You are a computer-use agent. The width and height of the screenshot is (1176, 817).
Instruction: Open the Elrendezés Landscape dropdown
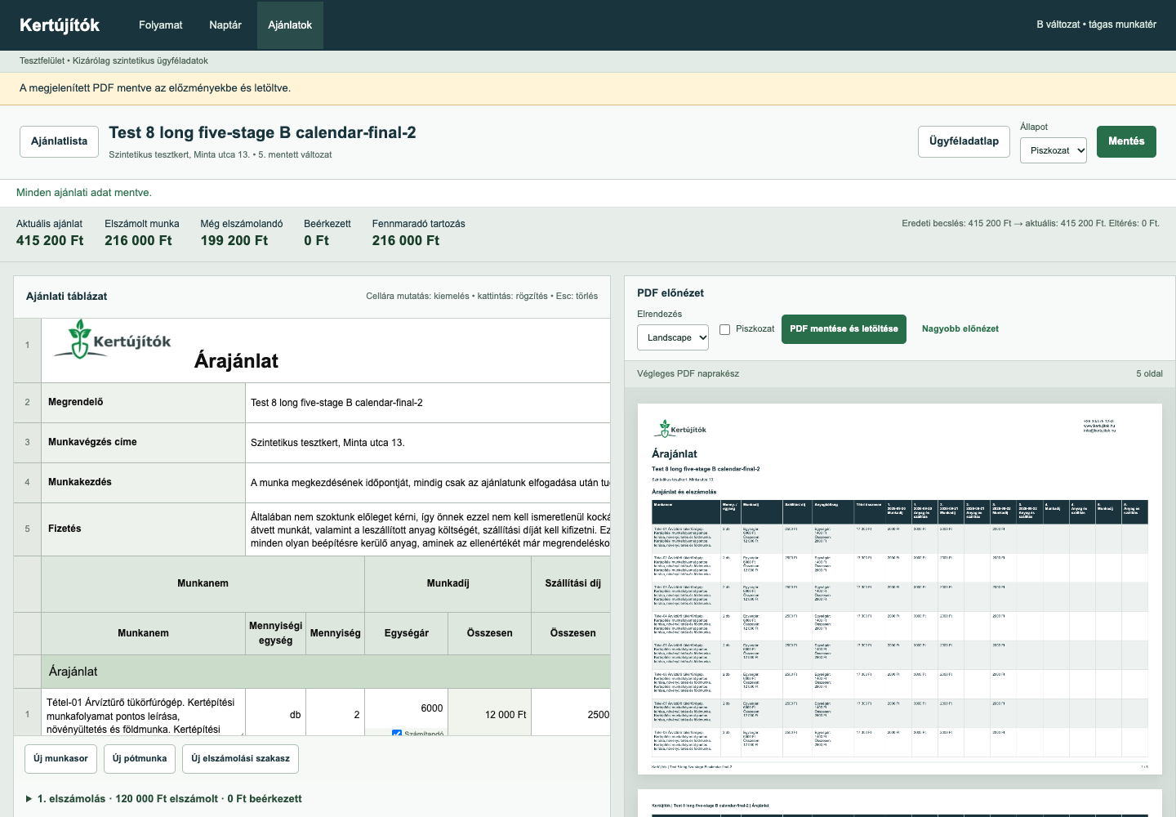673,337
